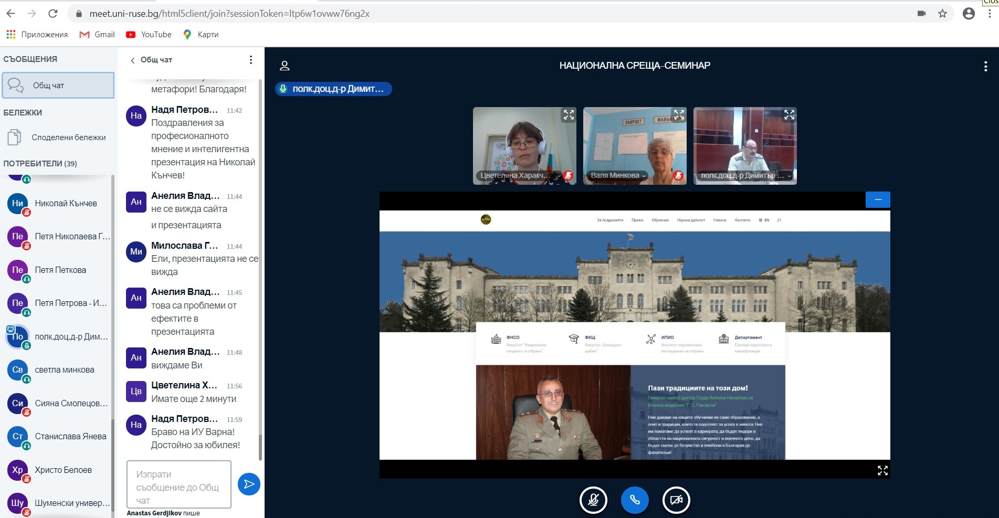Click message text Имате още 2 минути

(x=194, y=399)
